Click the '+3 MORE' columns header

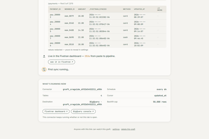(160, 9)
